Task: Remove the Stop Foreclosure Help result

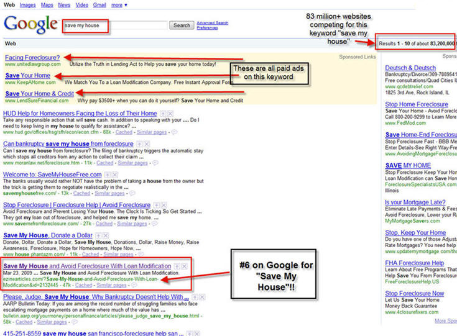Action: [164, 205]
